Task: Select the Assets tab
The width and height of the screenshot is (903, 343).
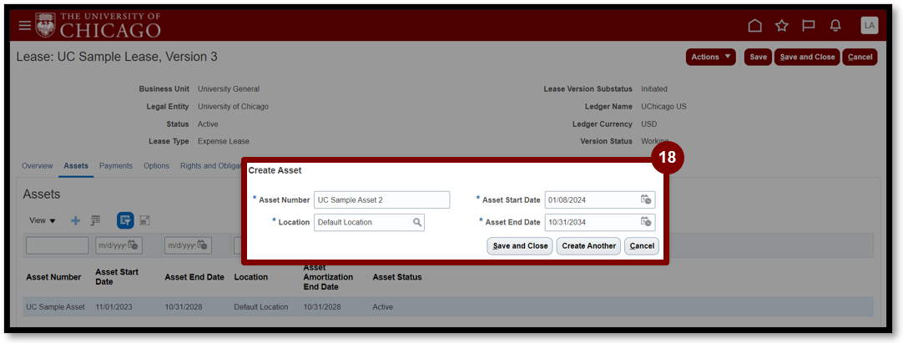Action: coord(76,166)
